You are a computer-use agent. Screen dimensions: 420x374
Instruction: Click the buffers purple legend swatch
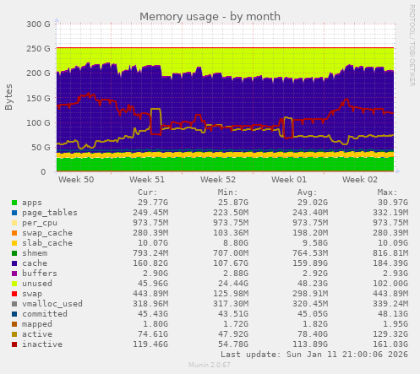[x=14, y=274]
